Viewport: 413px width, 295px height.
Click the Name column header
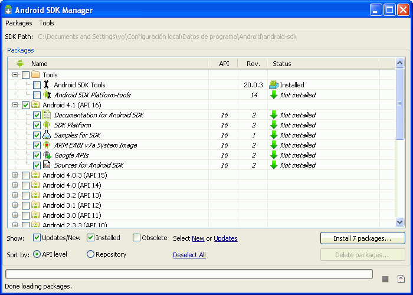[108, 64]
